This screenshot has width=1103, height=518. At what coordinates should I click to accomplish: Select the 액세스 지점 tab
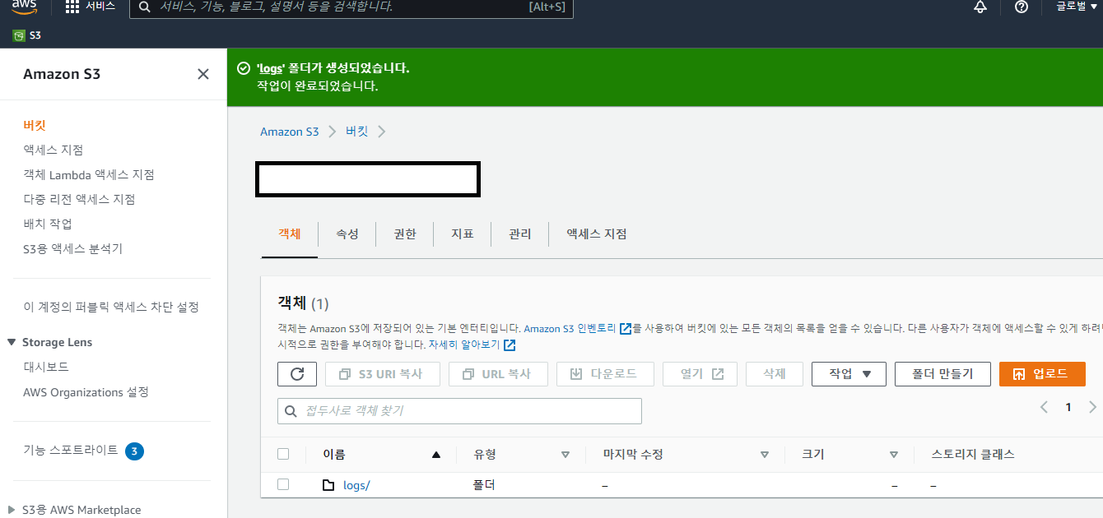597,234
